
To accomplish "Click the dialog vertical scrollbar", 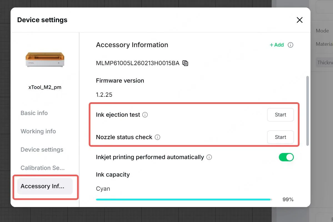I will 307,111.
